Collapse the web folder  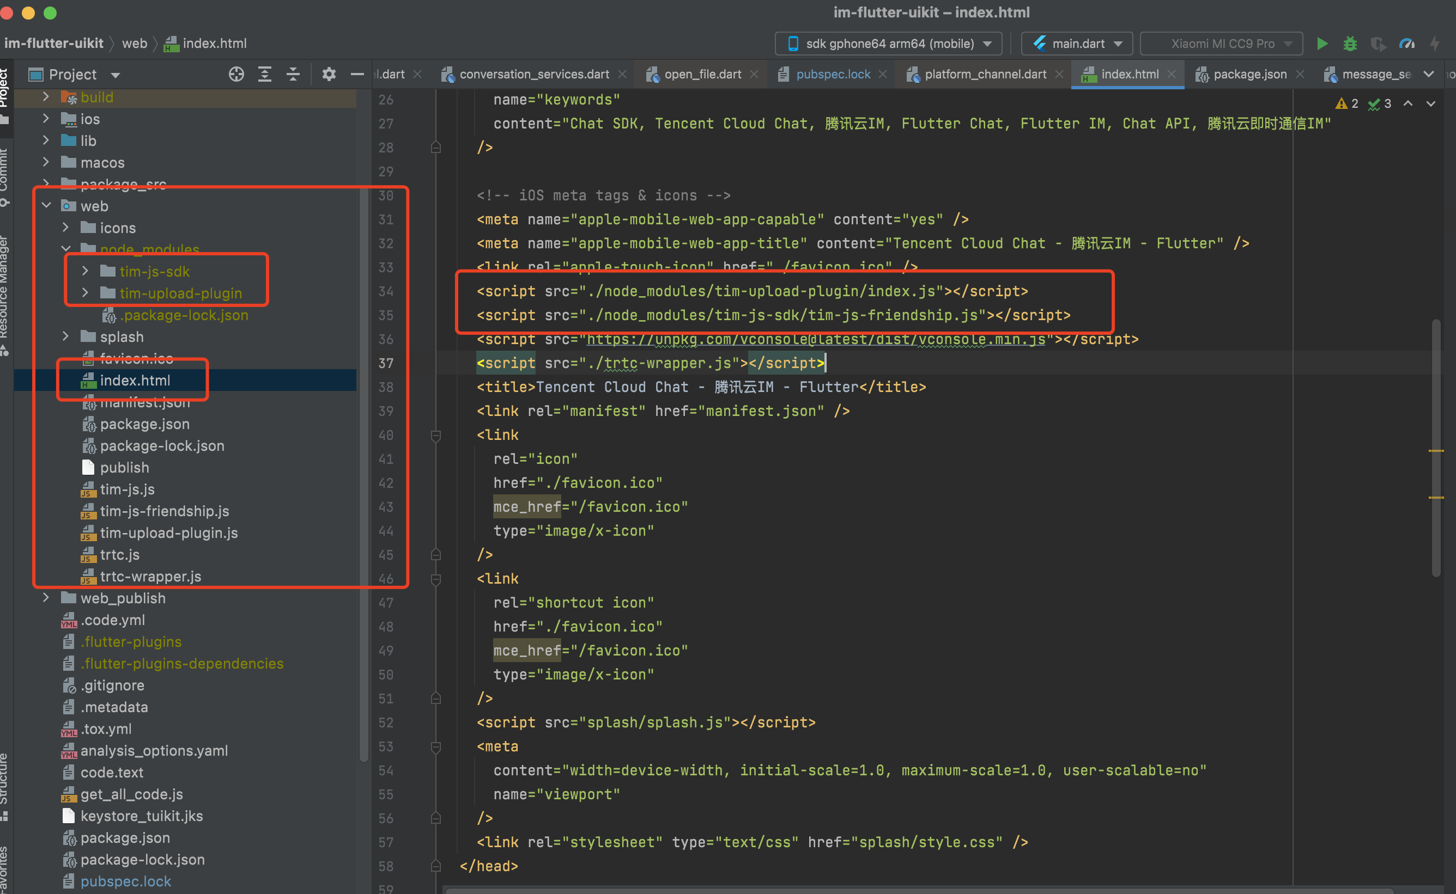(47, 206)
